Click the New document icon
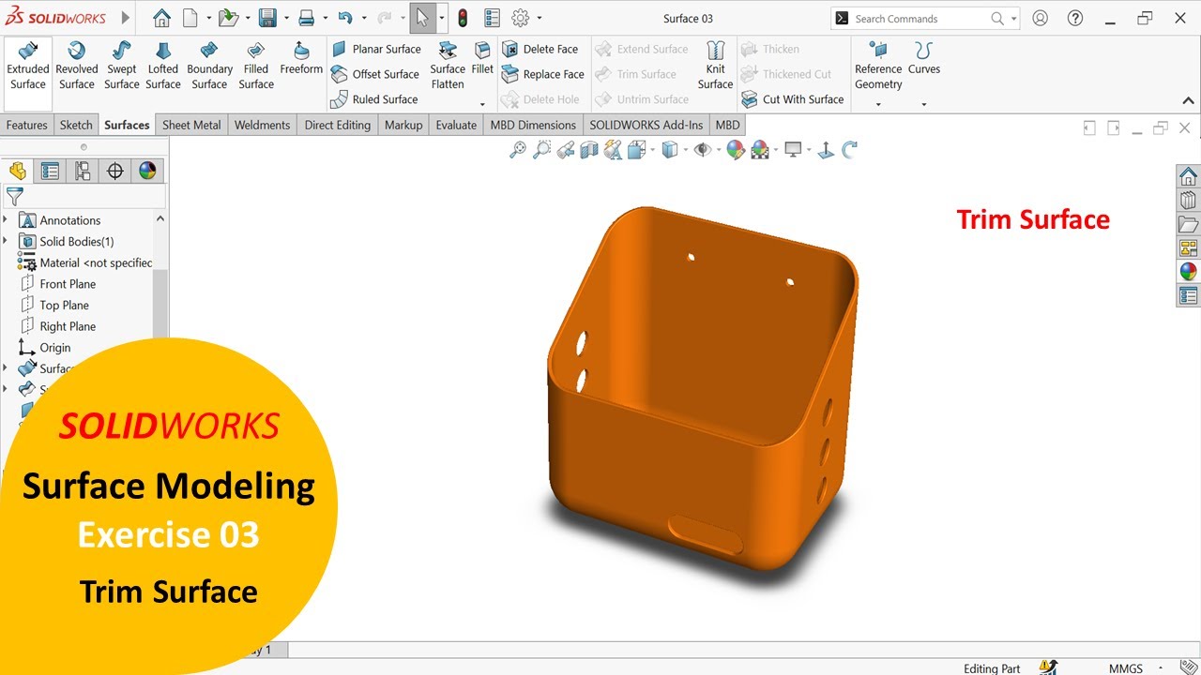 pos(190,18)
